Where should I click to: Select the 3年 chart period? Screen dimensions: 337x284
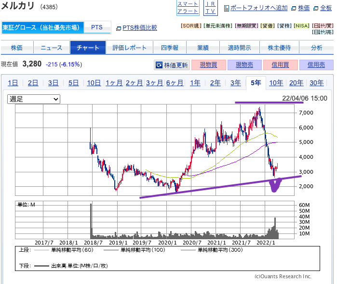pyautogui.click(x=236, y=83)
